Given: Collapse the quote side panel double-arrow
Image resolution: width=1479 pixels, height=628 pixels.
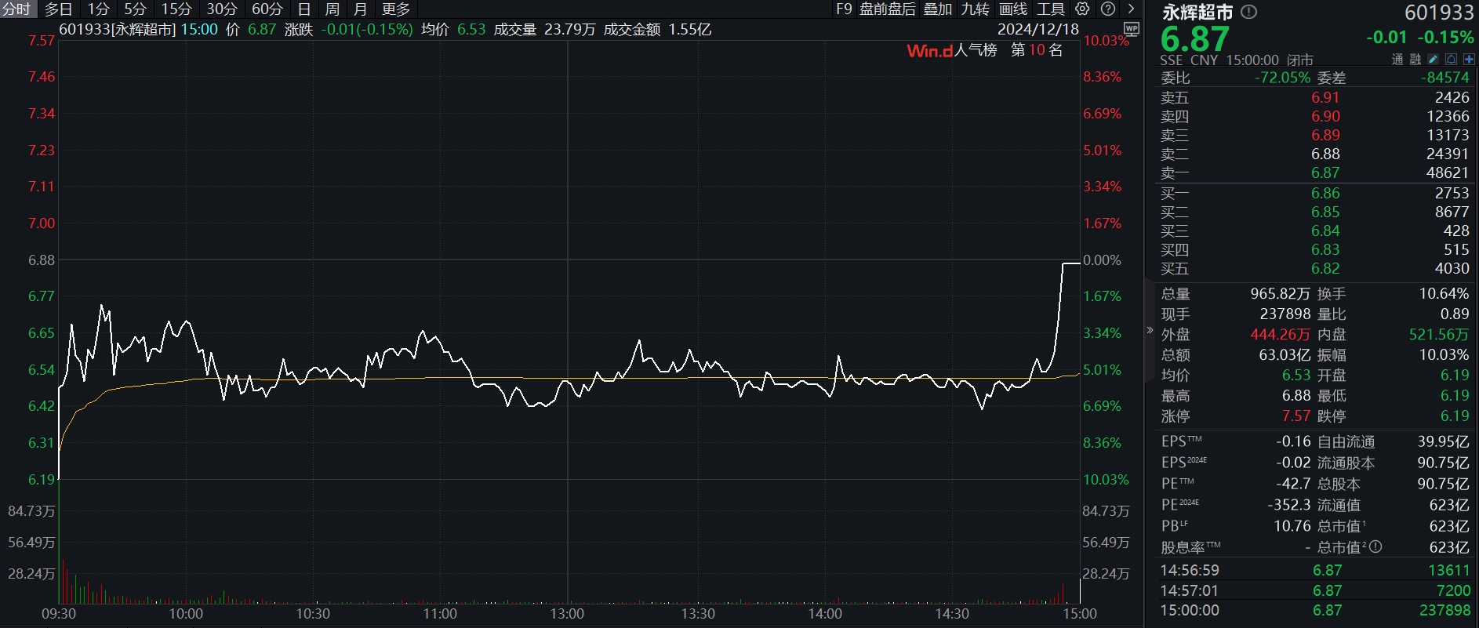Looking at the screenshot, I should point(1150,331).
